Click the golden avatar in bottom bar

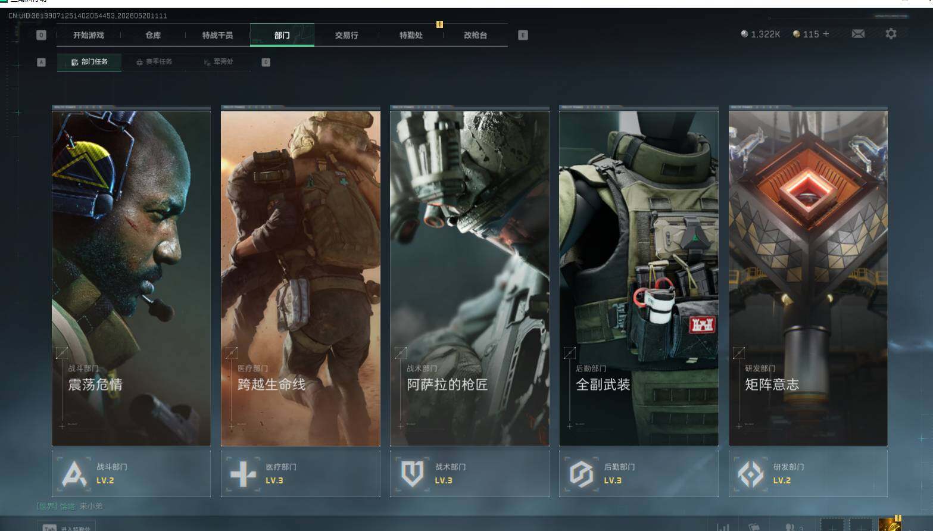pos(890,524)
